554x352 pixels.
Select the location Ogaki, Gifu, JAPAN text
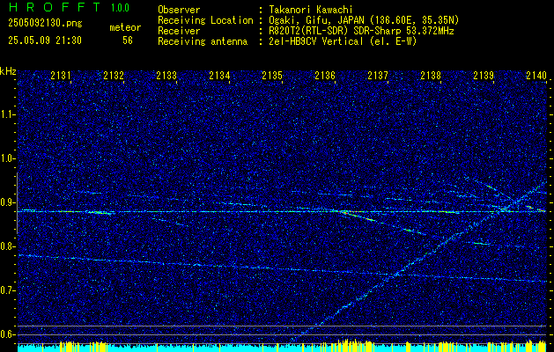tap(364, 20)
